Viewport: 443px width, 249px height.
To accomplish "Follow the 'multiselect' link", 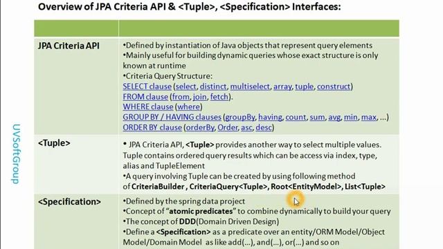I will tap(250, 86).
